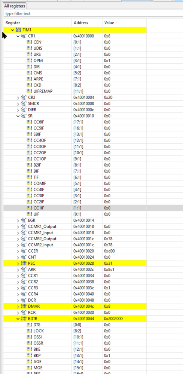Click the DTG bitfield icon
This screenshot has height=374, width=183.
tap(29, 325)
